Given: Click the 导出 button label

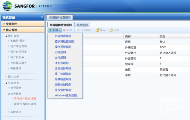Looking at the screenshot, I should point(116,30).
